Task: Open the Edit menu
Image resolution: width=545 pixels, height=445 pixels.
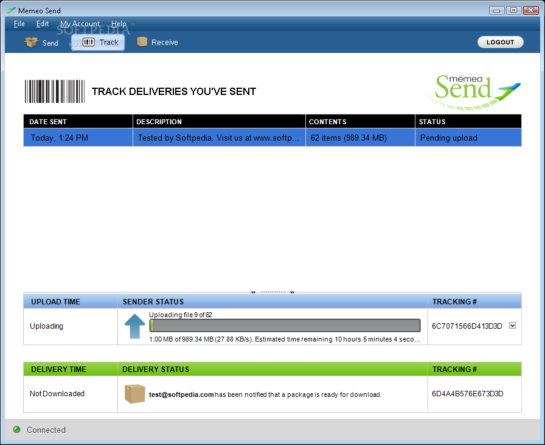Action: coord(43,24)
